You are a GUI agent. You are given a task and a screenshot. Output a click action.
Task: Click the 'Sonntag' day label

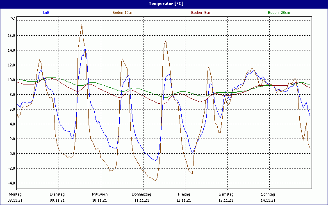point(268,194)
